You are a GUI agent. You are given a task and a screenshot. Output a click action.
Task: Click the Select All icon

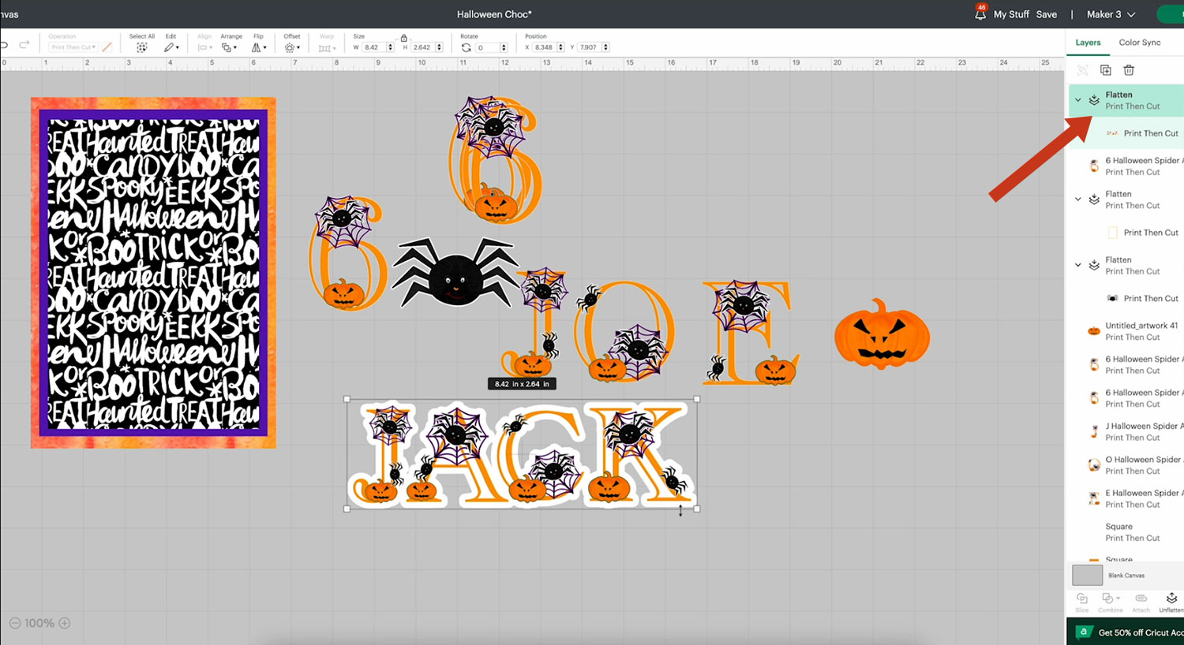[x=142, y=47]
